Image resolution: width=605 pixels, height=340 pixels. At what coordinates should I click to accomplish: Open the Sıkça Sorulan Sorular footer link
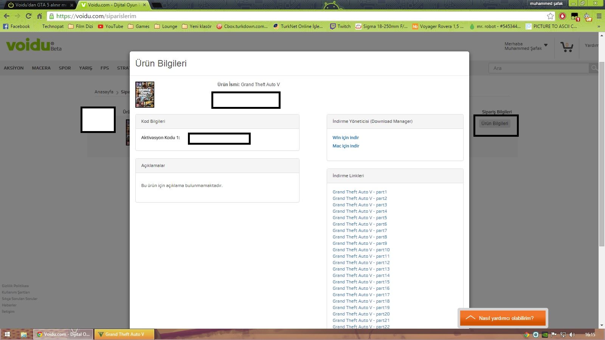click(20, 299)
